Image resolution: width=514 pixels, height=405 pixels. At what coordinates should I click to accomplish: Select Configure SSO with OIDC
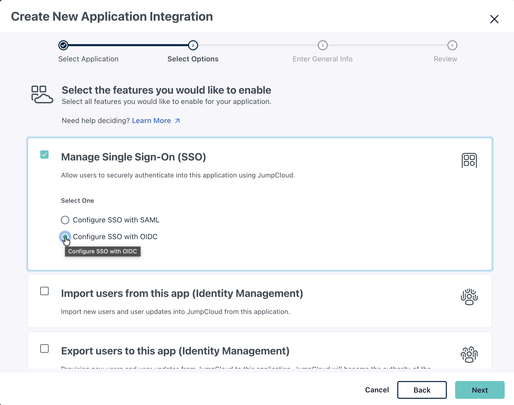coord(65,237)
